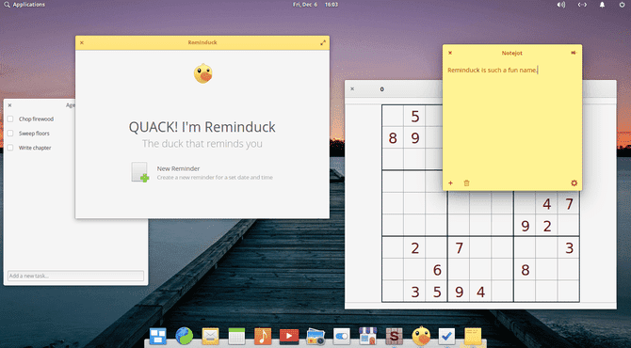Open Multitasking View from the dock
This screenshot has height=348, width=631.
pos(158,336)
